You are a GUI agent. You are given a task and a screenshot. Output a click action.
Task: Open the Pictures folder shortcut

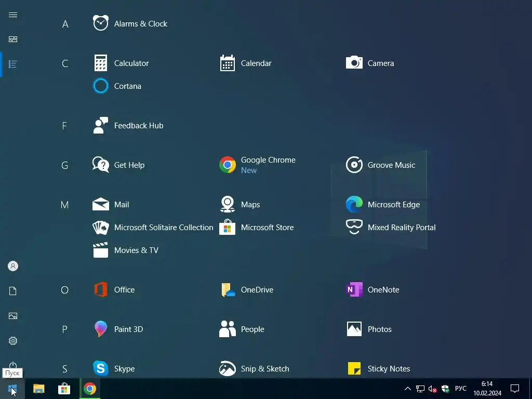coord(13,316)
